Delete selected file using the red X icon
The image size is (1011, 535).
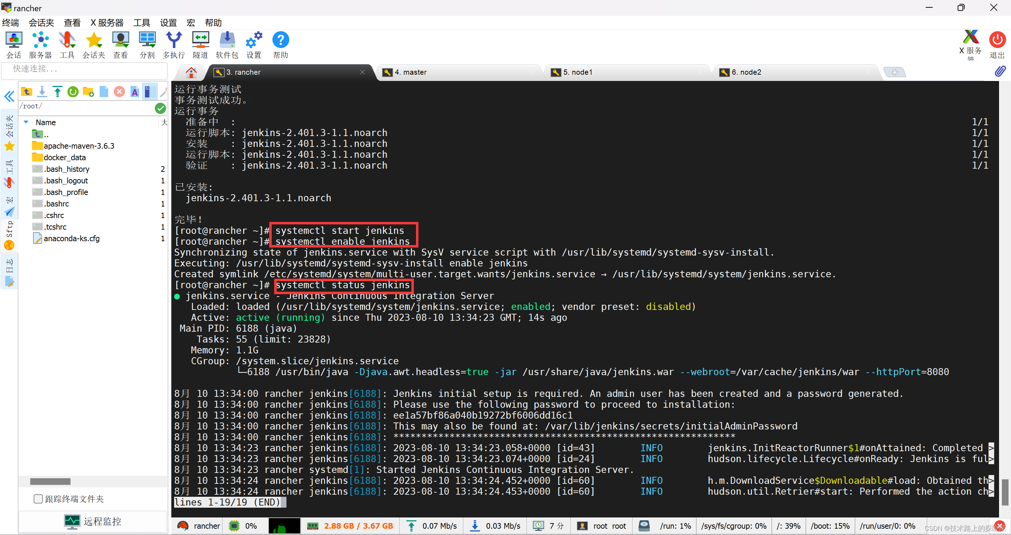click(119, 91)
